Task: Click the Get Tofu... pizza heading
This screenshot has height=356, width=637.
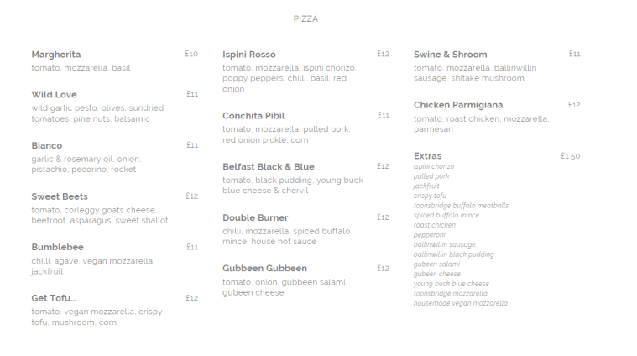Action: click(54, 298)
